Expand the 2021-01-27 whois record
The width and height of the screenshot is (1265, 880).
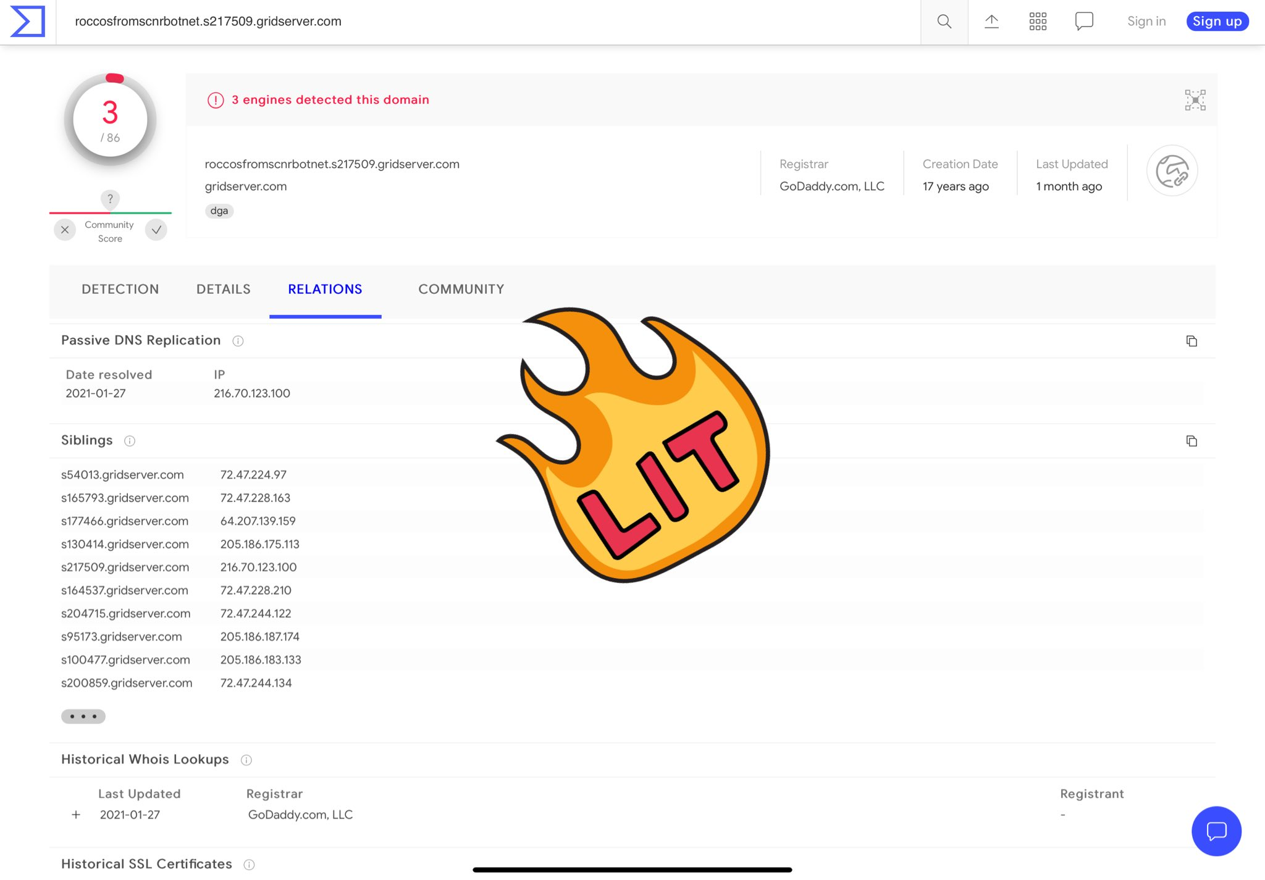76,815
